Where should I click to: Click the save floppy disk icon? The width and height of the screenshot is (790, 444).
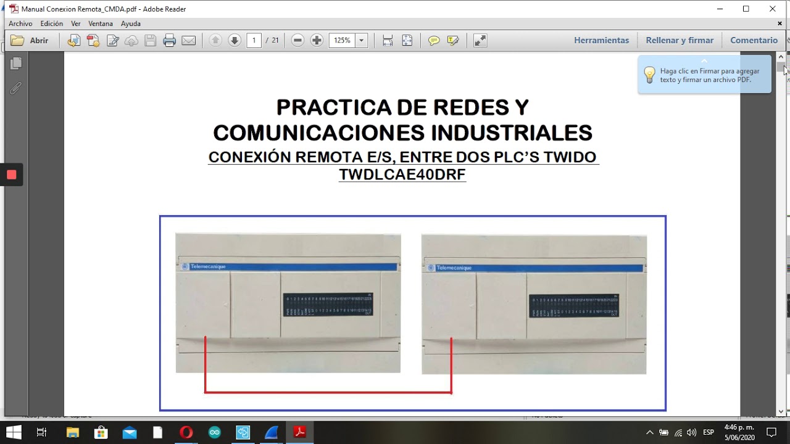pos(151,41)
